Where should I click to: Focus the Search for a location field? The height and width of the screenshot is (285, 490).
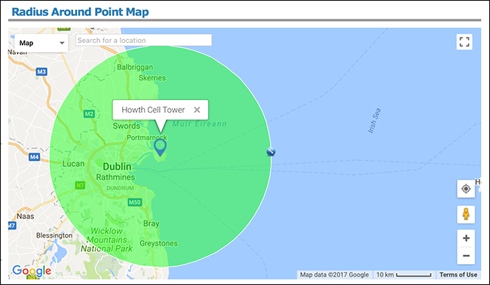point(144,40)
